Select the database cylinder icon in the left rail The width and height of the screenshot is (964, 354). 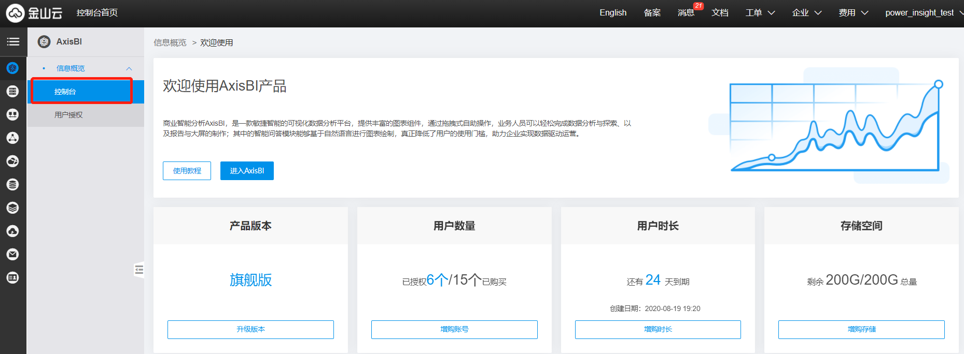point(12,184)
